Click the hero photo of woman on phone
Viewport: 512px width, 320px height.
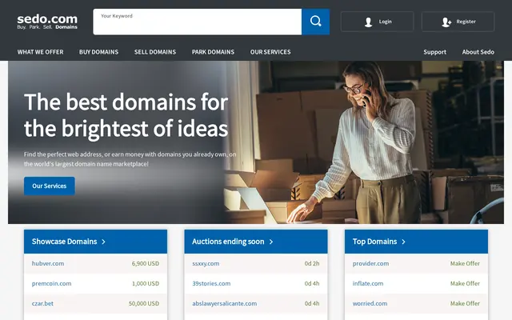[364, 142]
